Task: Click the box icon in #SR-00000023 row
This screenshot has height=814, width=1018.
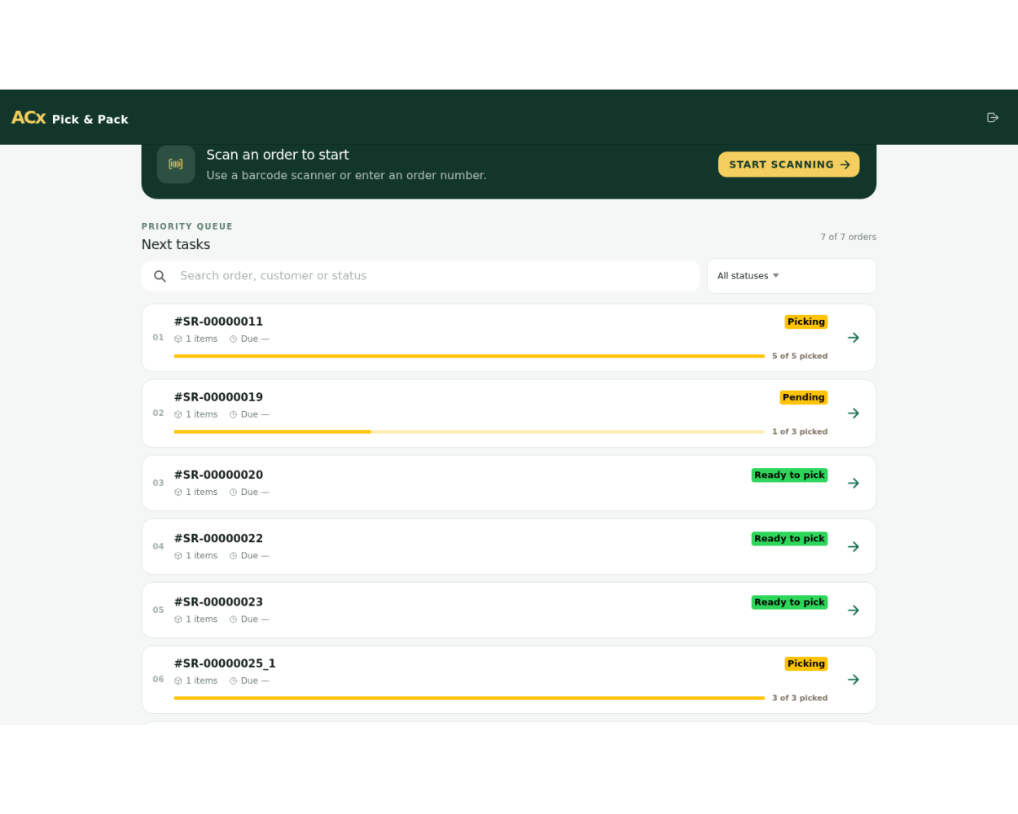Action: coord(178,619)
